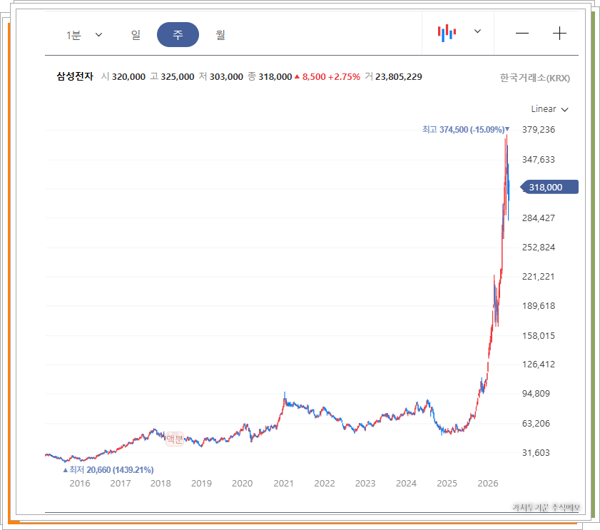
Task: Open the candlestick chart type icon
Action: click(x=447, y=34)
